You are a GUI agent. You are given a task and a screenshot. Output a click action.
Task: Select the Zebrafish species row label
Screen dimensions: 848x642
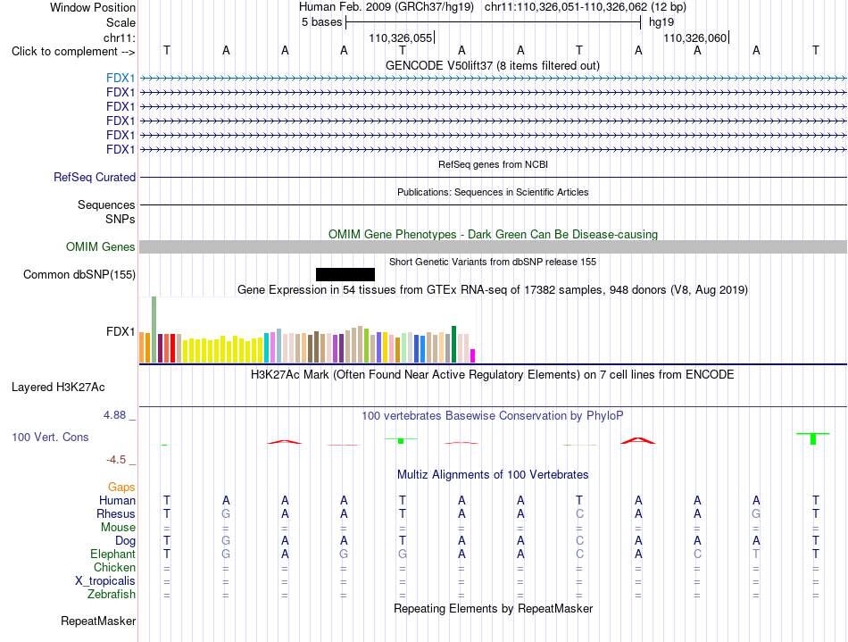(112, 595)
